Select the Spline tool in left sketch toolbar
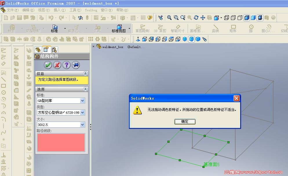Viewport: 288px width, 176px height. point(3,132)
